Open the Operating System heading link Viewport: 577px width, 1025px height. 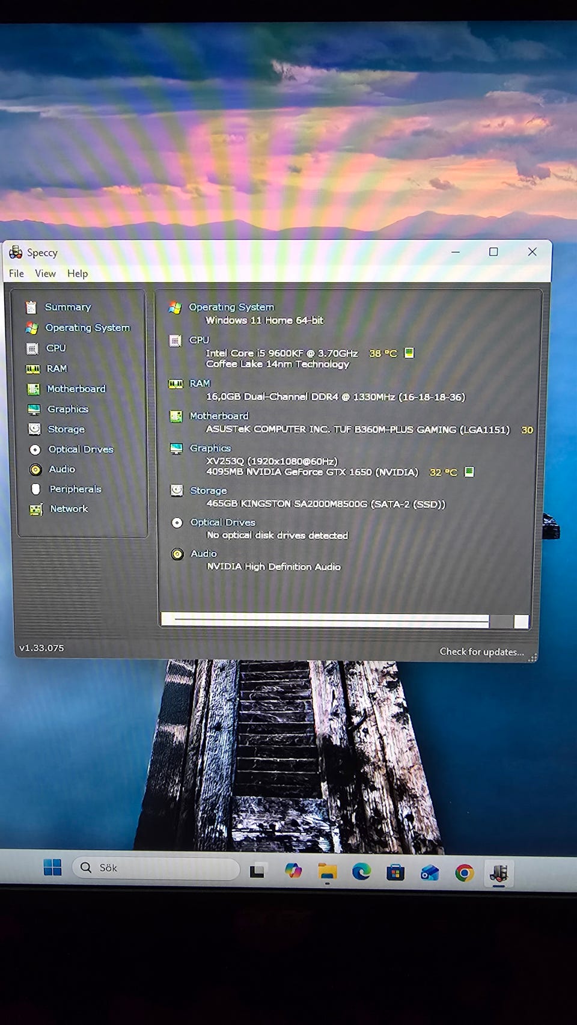(231, 307)
